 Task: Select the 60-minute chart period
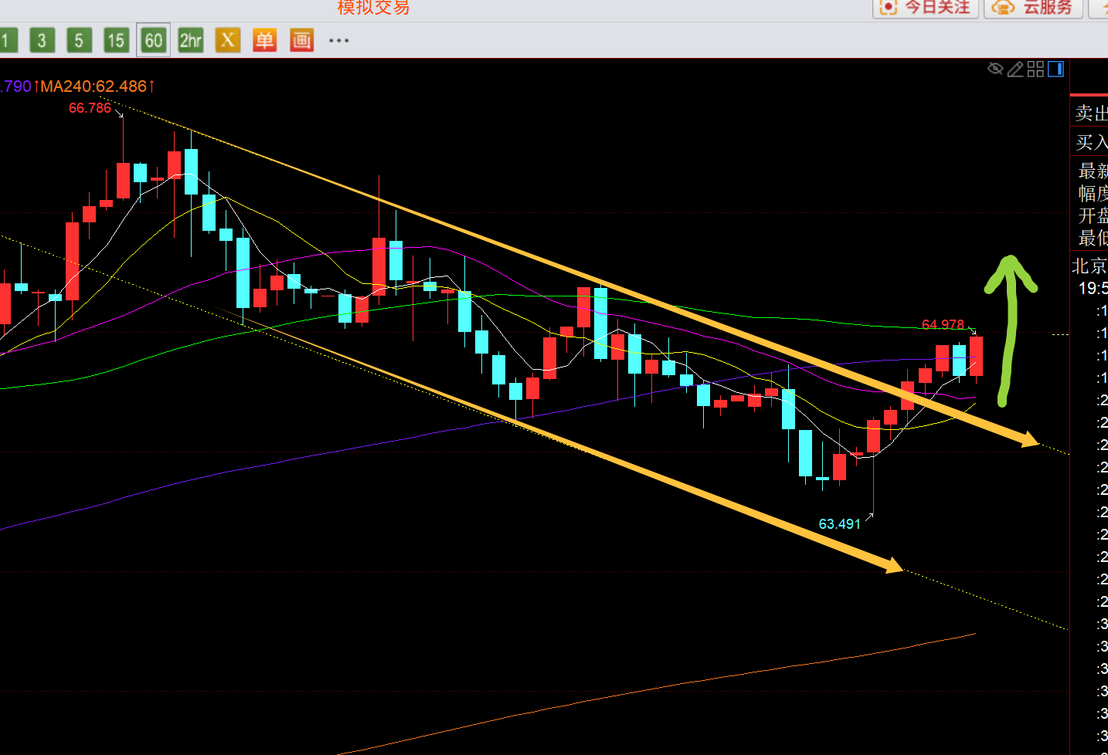tap(153, 40)
